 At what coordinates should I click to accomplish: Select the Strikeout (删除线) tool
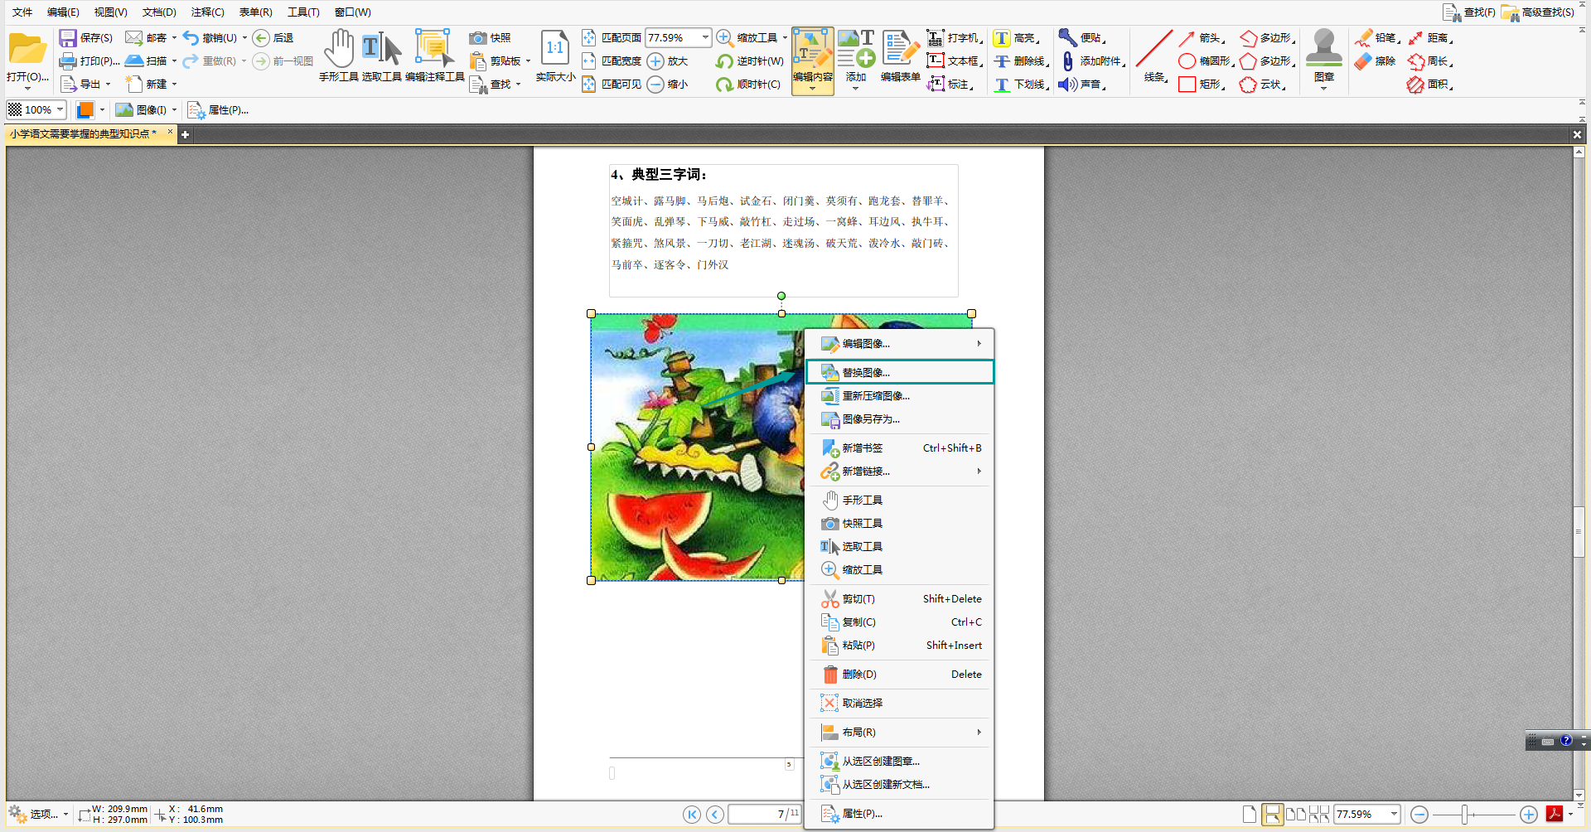point(1021,61)
